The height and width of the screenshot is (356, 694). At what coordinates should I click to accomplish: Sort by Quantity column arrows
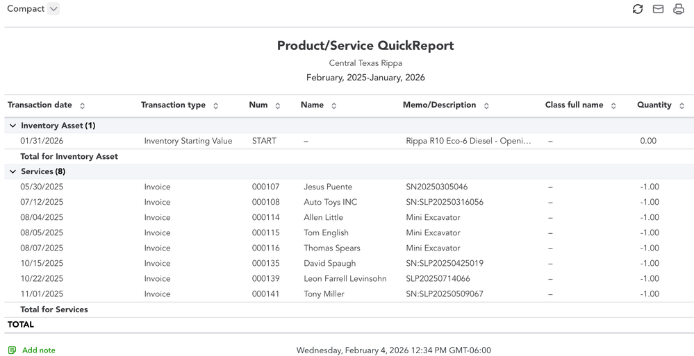[681, 105]
